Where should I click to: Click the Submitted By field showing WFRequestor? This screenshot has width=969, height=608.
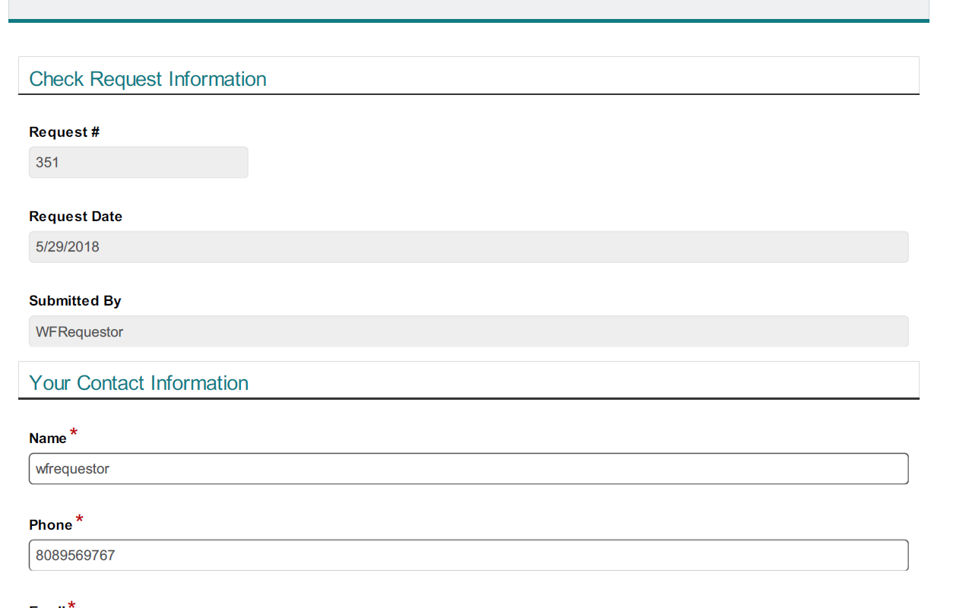[468, 331]
